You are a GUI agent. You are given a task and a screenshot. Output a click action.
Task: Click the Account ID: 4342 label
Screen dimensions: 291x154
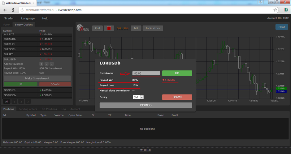[278, 18]
